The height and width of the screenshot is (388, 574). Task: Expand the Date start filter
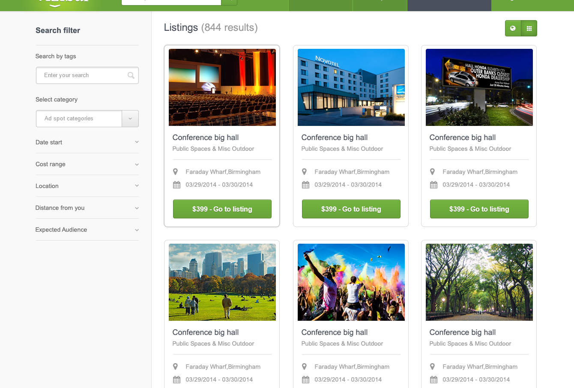pyautogui.click(x=87, y=142)
